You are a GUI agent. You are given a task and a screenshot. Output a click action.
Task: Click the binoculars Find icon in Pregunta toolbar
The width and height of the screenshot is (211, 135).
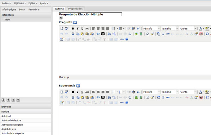click(109, 34)
